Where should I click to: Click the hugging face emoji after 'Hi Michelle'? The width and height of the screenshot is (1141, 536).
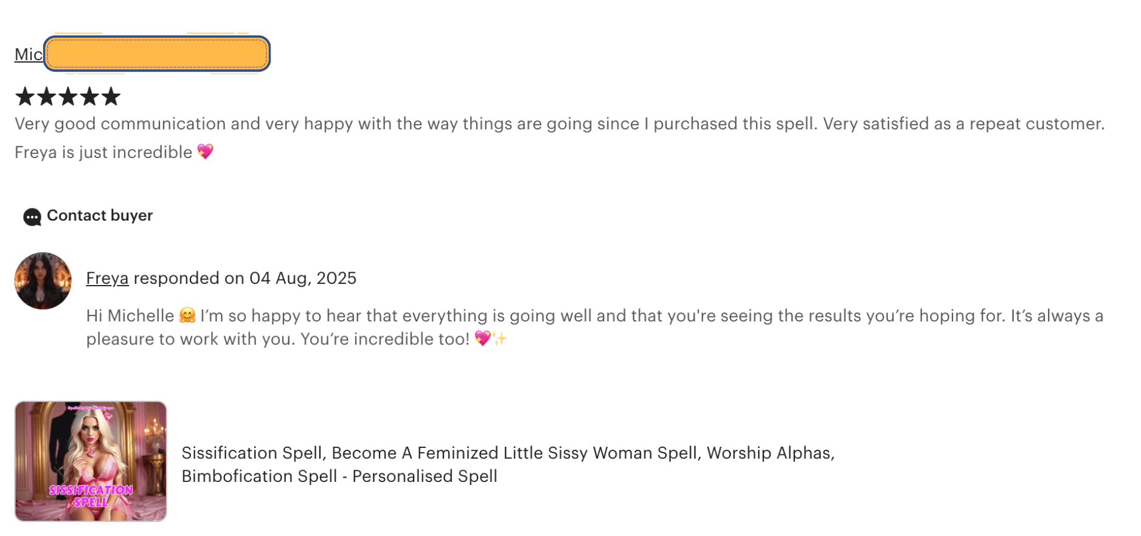tap(187, 315)
